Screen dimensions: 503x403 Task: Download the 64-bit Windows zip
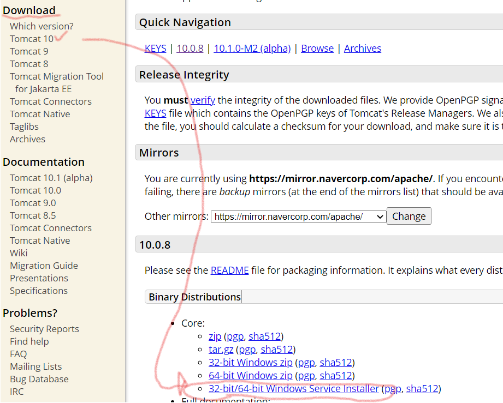tap(251, 375)
